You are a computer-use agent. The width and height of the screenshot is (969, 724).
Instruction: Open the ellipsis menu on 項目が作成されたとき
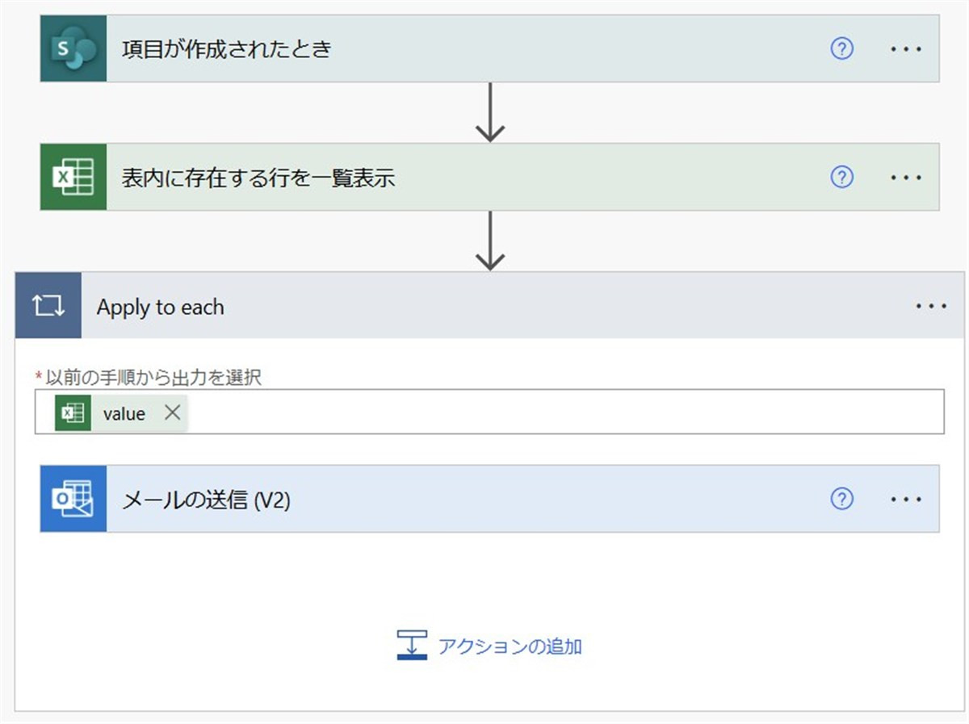click(906, 49)
